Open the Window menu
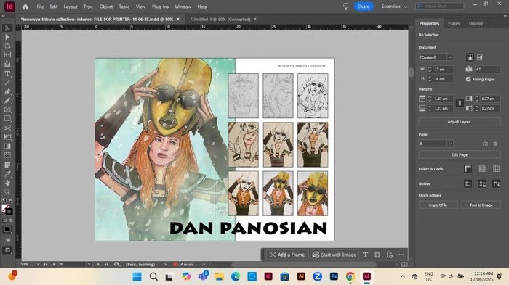 183,7
